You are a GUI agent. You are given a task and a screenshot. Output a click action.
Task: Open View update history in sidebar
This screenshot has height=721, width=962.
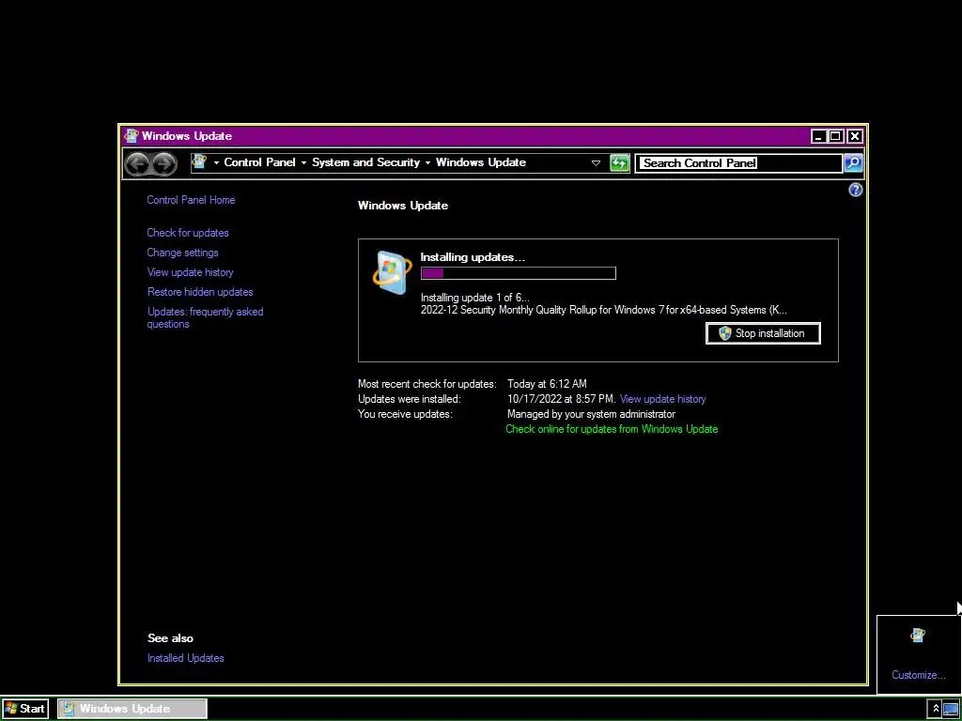190,272
